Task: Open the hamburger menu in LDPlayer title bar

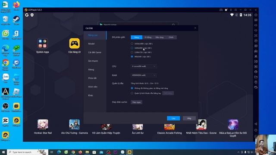Action: tap(231, 10)
